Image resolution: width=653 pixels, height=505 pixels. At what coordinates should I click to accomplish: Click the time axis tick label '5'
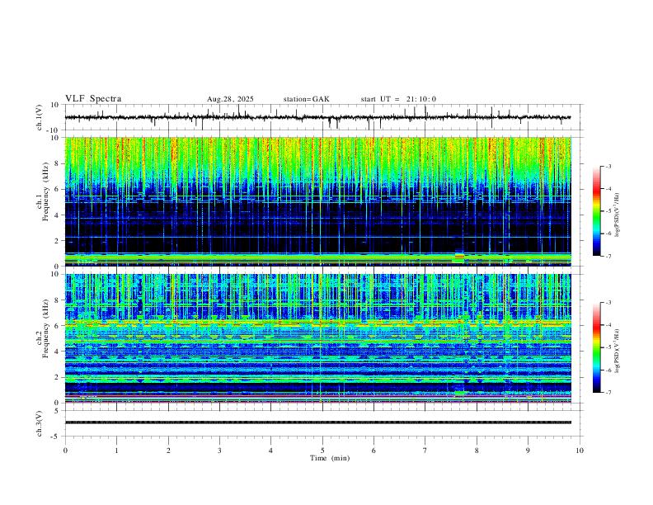click(322, 451)
